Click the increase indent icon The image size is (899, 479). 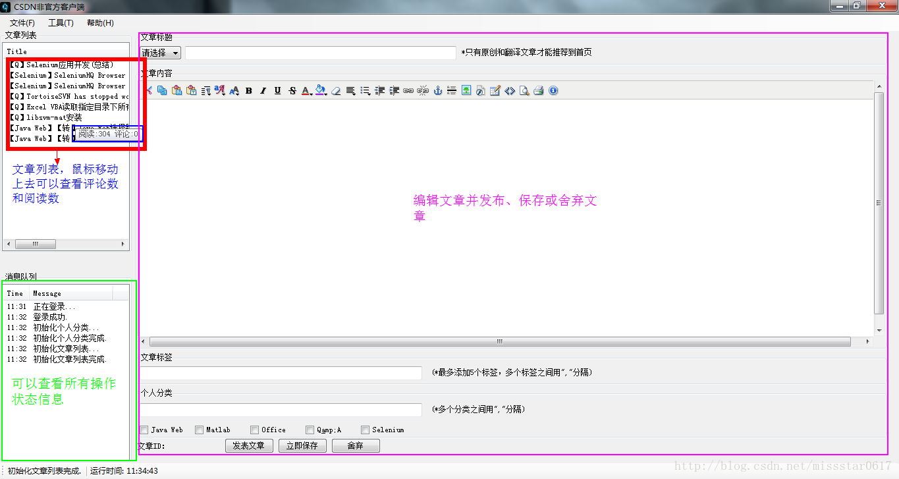tap(395, 90)
